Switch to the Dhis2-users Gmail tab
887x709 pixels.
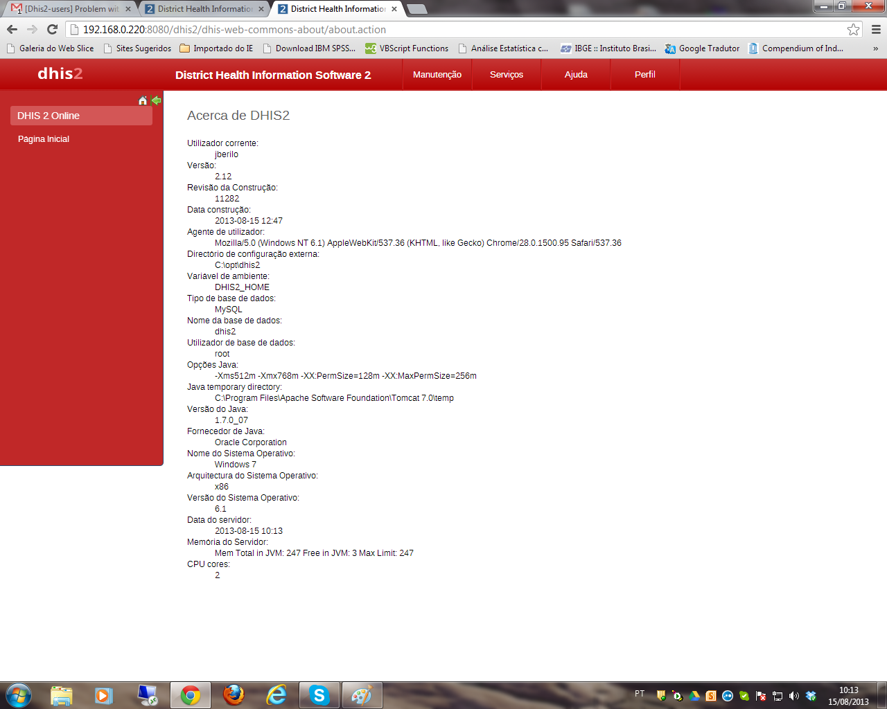(x=70, y=9)
